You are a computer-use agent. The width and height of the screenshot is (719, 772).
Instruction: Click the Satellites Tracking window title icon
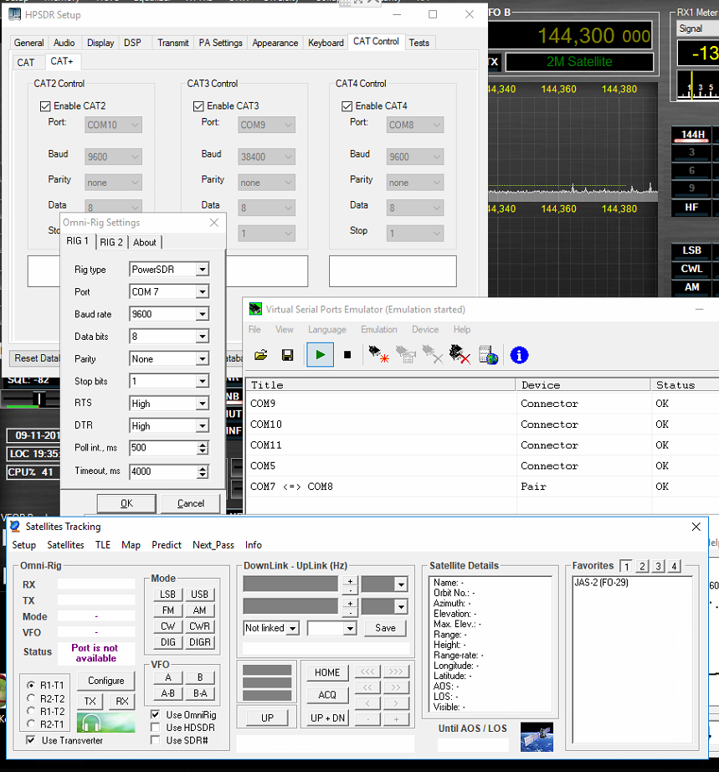[15, 527]
